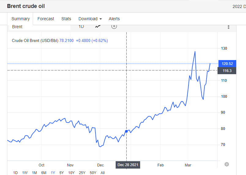Select the 1D time range
The height and width of the screenshot is (175, 246).
click(15, 173)
